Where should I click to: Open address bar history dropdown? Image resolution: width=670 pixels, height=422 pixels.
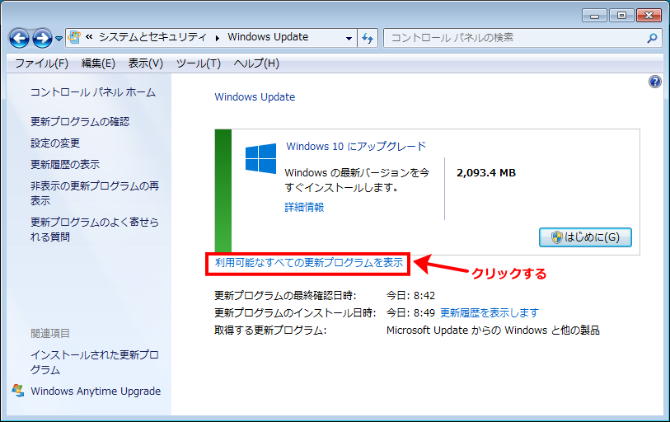coord(349,38)
